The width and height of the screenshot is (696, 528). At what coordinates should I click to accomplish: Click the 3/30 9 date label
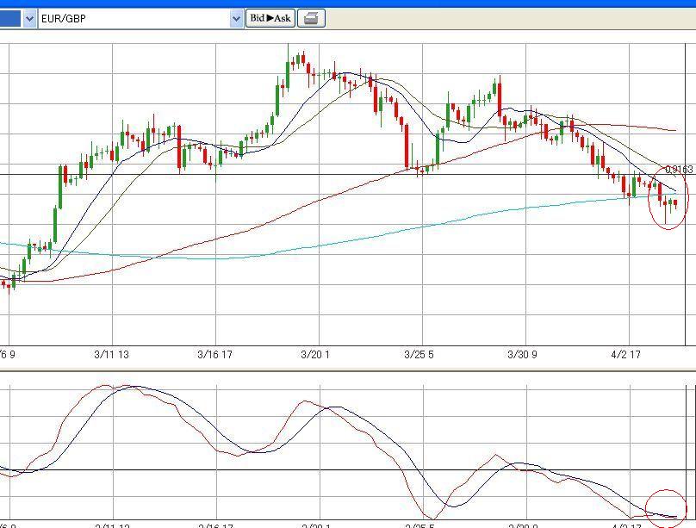523,355
